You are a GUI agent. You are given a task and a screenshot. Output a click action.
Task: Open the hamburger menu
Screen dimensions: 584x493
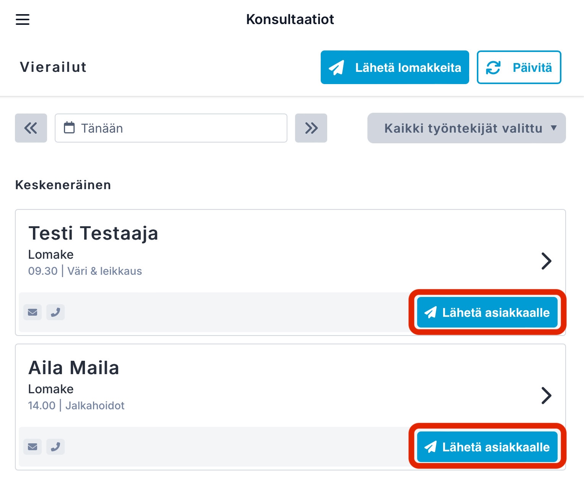[23, 19]
